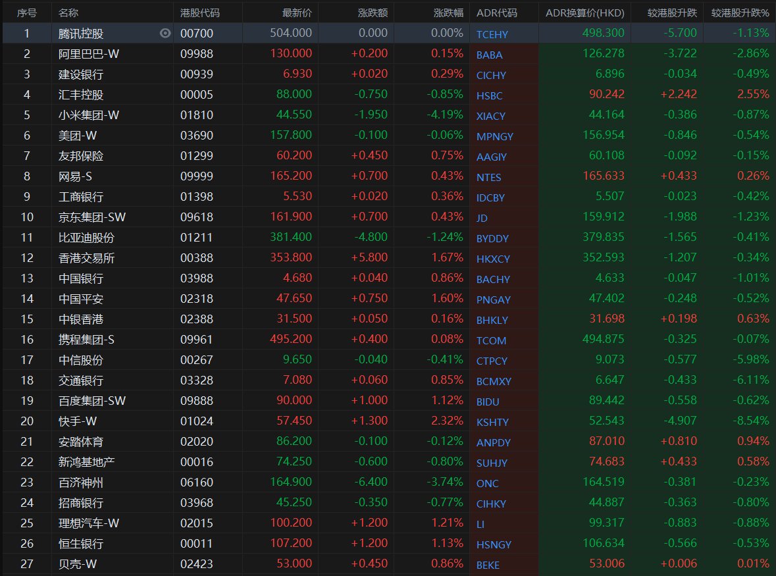Sort by 最新价 column header

click(x=297, y=13)
